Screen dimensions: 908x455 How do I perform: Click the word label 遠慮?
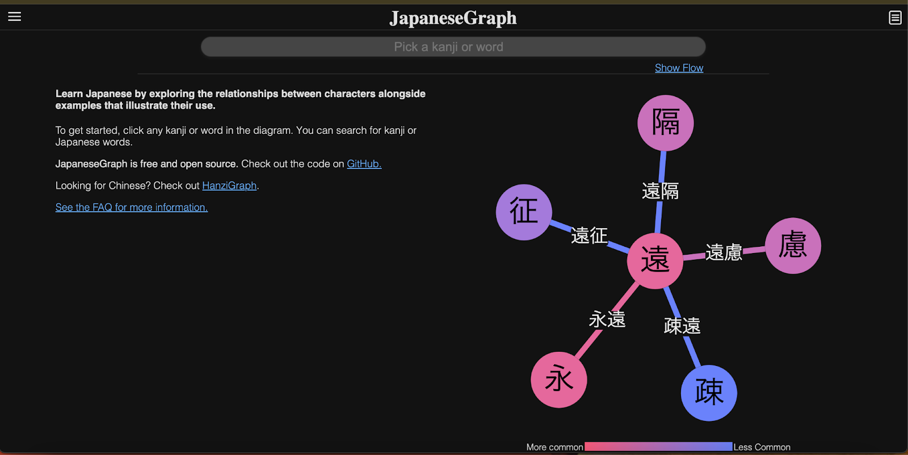tap(724, 252)
